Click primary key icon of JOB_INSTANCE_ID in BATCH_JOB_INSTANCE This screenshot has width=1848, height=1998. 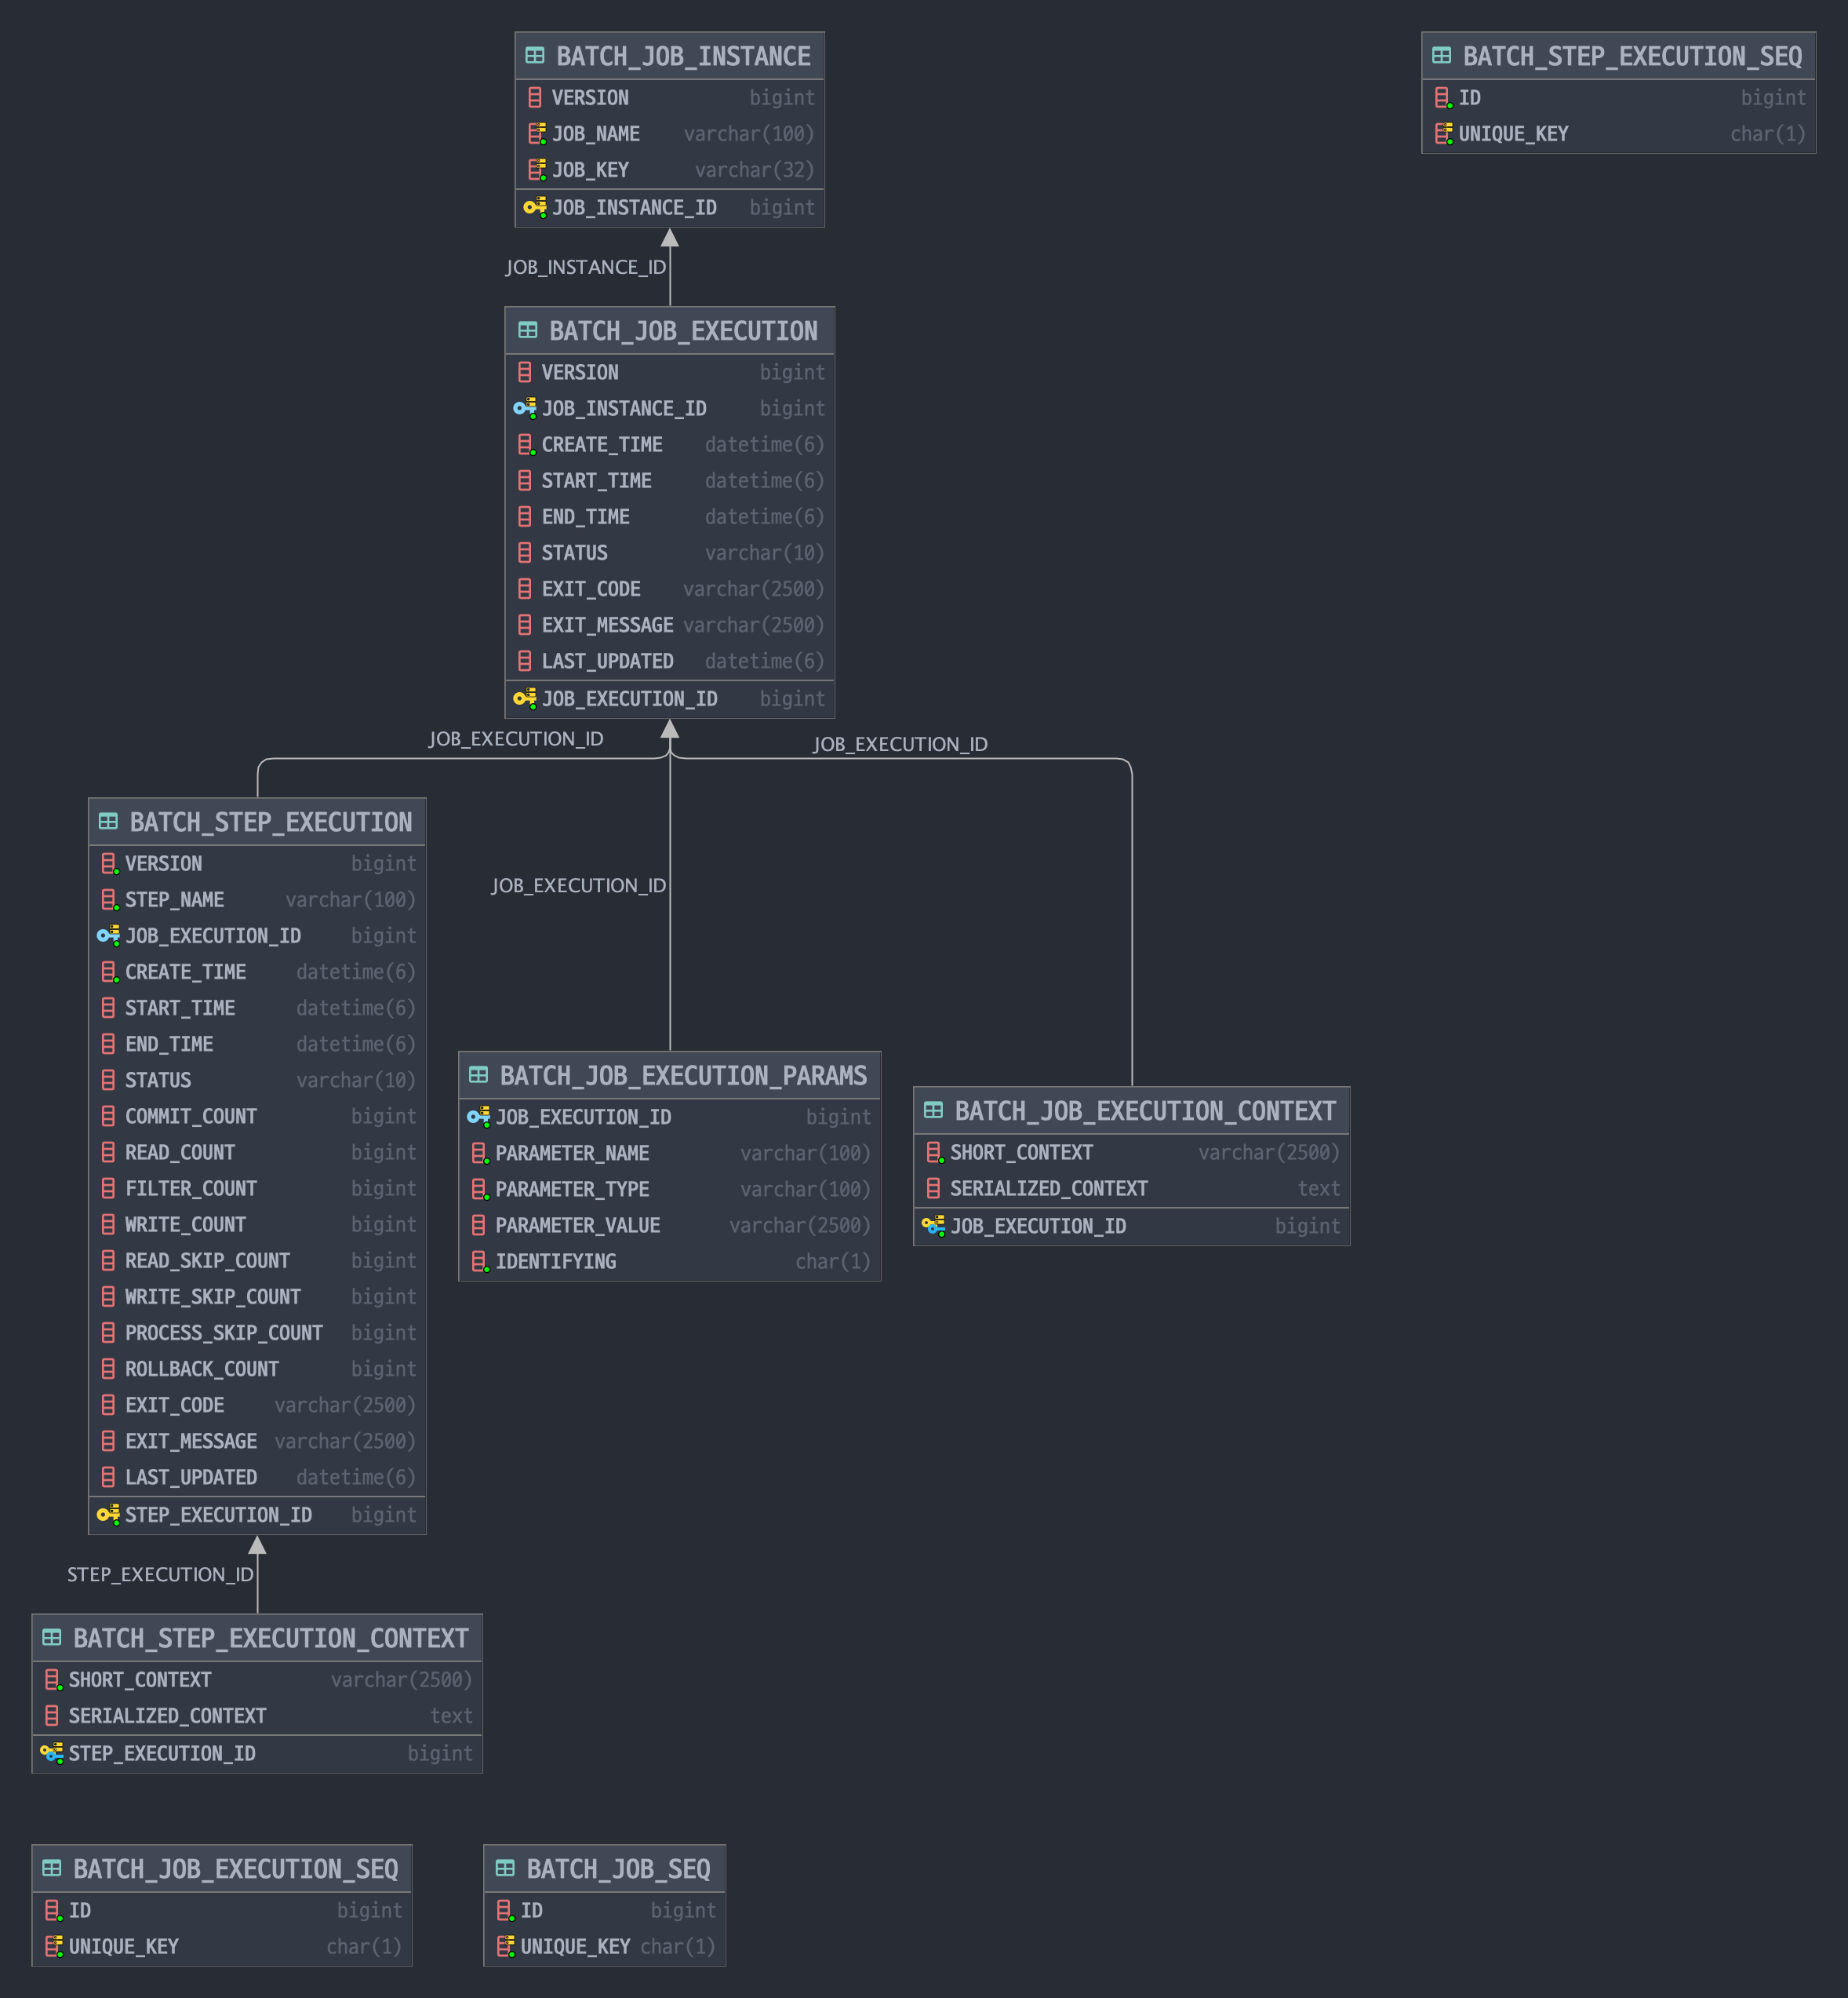coord(535,207)
